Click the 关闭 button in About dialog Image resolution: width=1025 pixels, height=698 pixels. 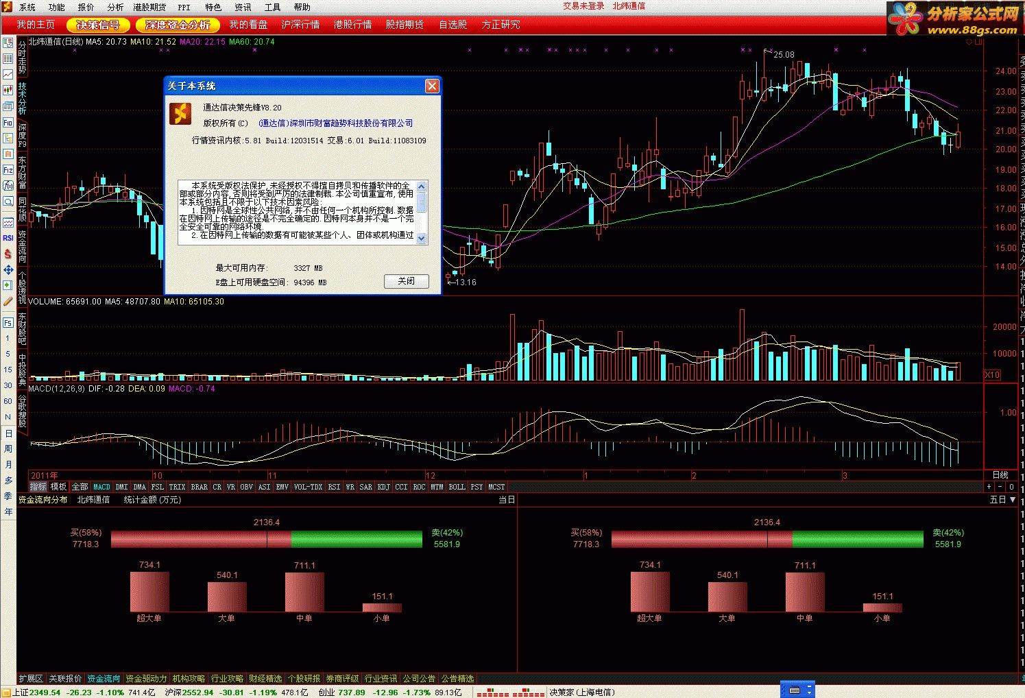point(407,281)
